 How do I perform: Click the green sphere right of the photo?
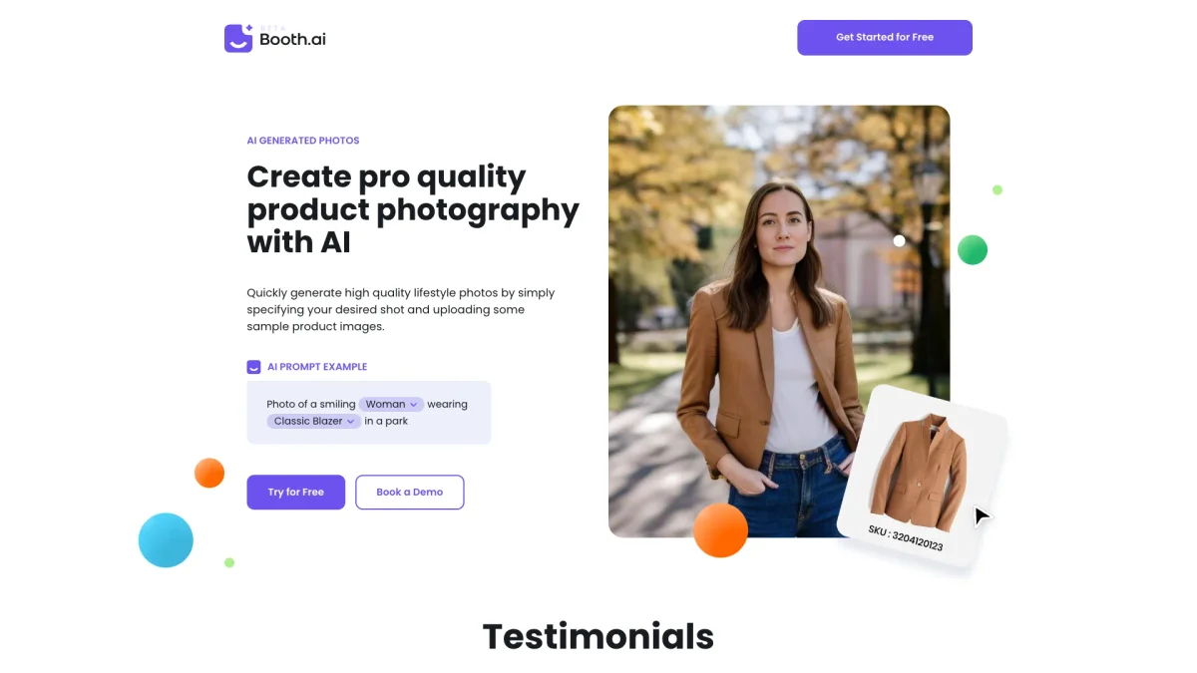point(973,249)
